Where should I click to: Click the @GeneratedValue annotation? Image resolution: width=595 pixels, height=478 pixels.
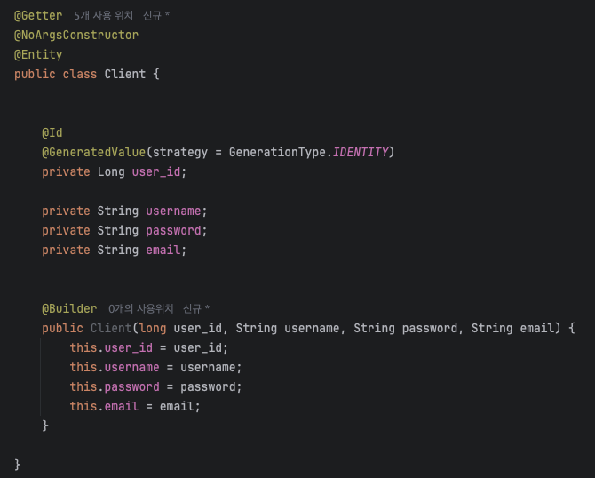(x=94, y=152)
